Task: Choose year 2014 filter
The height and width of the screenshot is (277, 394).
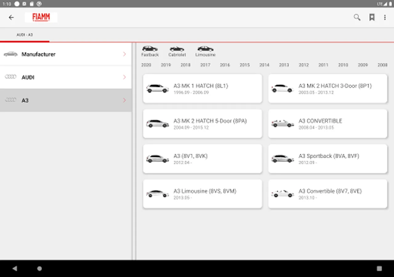Action: 264,65
